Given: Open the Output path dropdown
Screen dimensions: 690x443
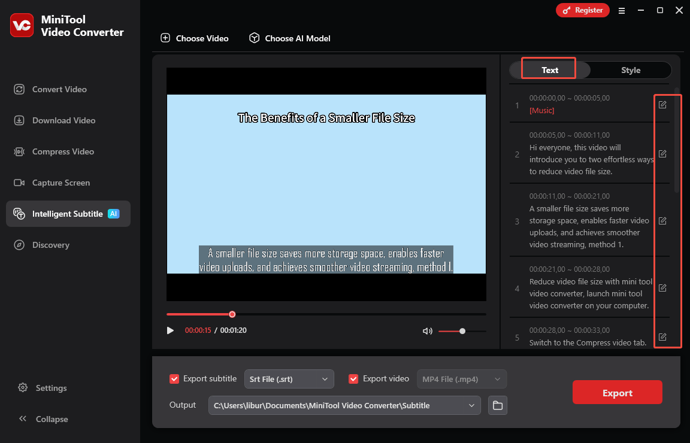Looking at the screenshot, I should tap(345, 405).
